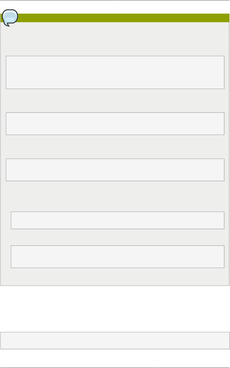
Task: Click the gap between first and second boxes
Action: pos(115,101)
